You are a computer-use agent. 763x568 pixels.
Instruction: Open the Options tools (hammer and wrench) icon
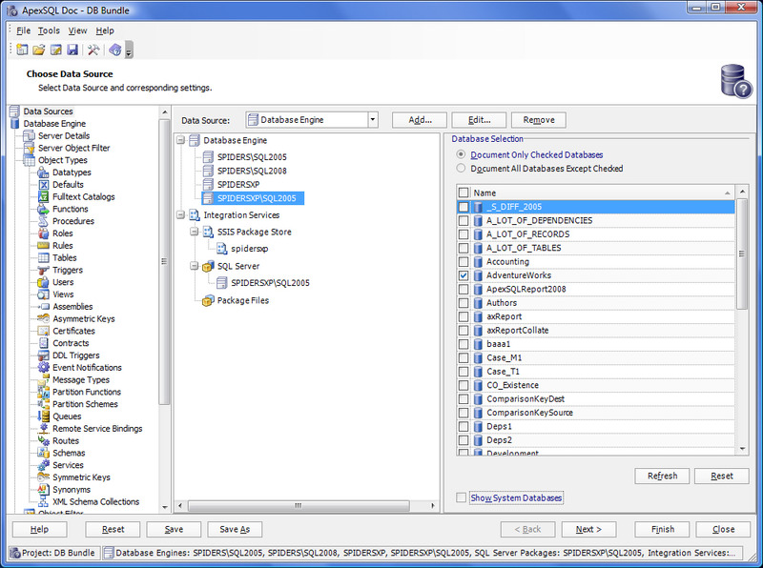pos(93,50)
